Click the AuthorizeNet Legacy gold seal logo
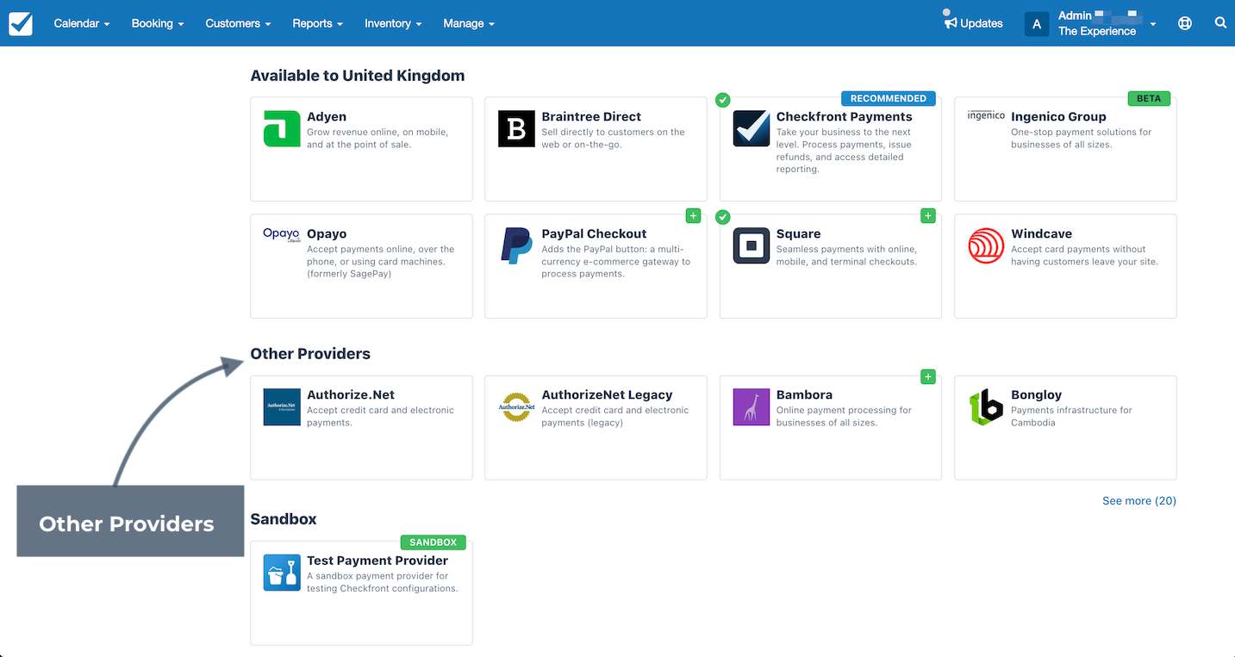 [x=517, y=406]
